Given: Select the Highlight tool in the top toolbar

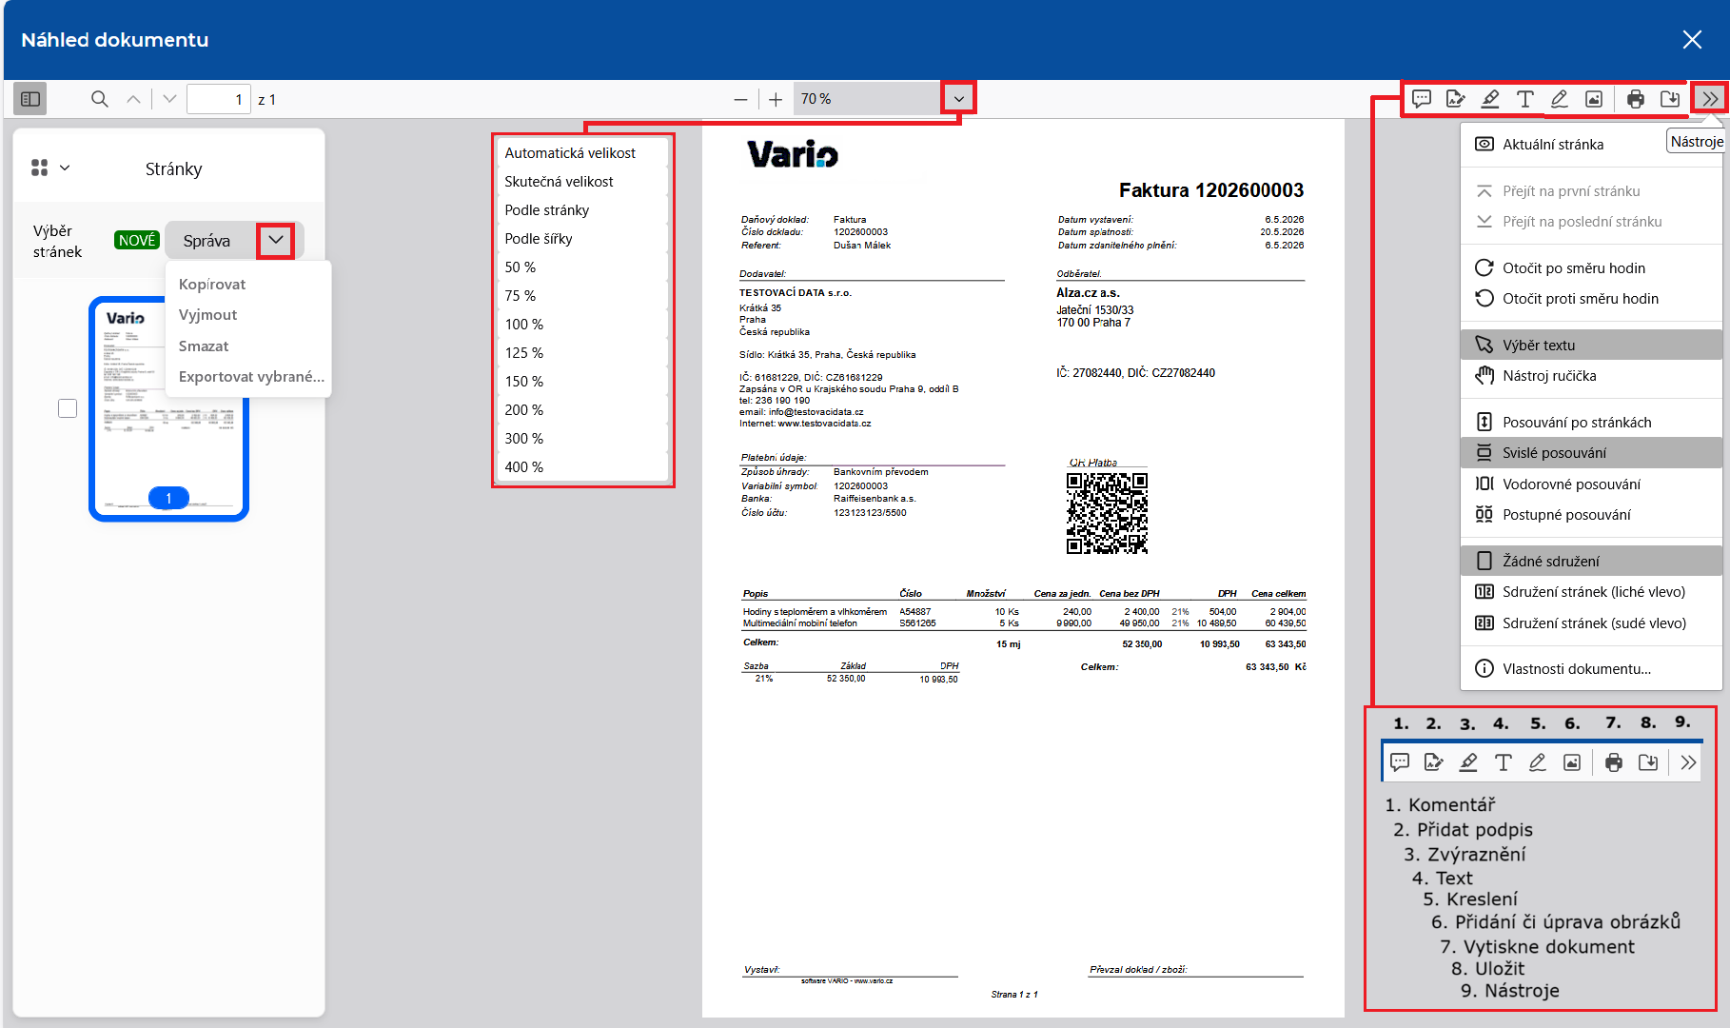Looking at the screenshot, I should pos(1490,99).
